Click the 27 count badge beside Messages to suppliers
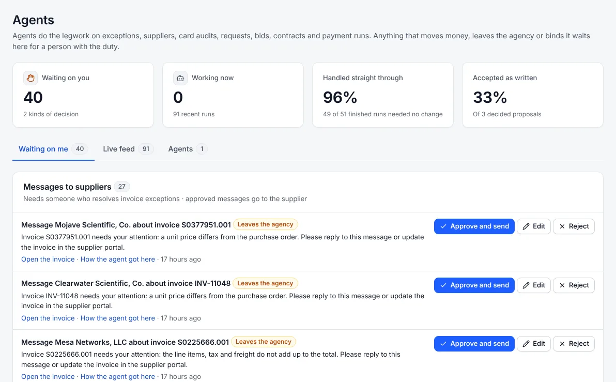The image size is (616, 382). coord(122,187)
